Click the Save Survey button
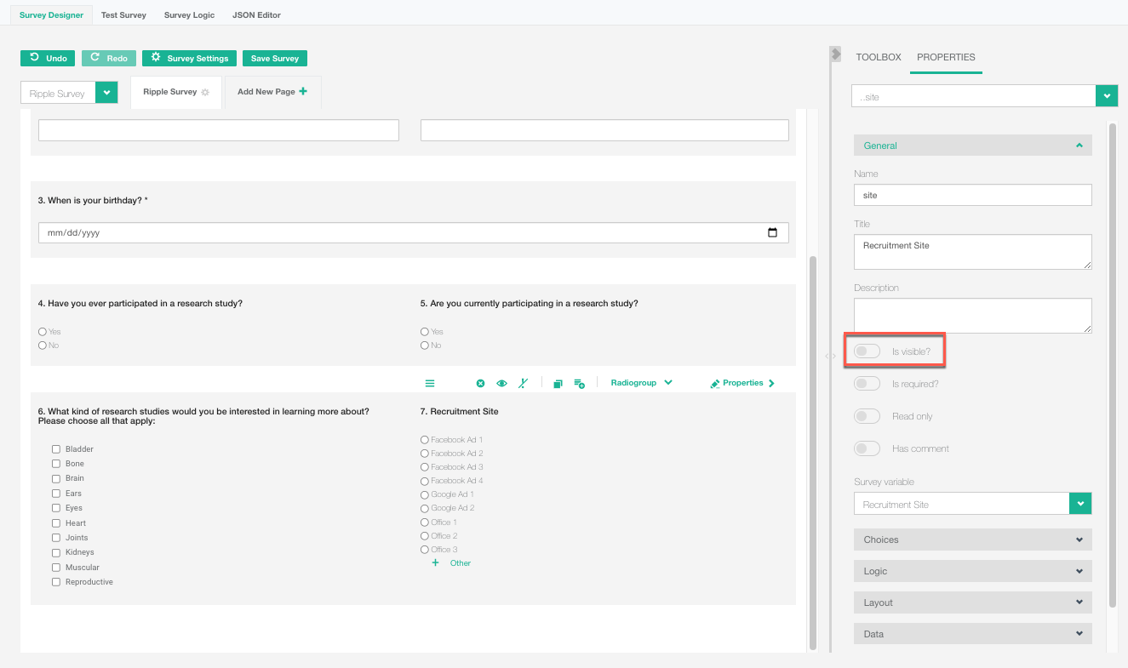Image resolution: width=1128 pixels, height=668 pixels. click(x=274, y=59)
